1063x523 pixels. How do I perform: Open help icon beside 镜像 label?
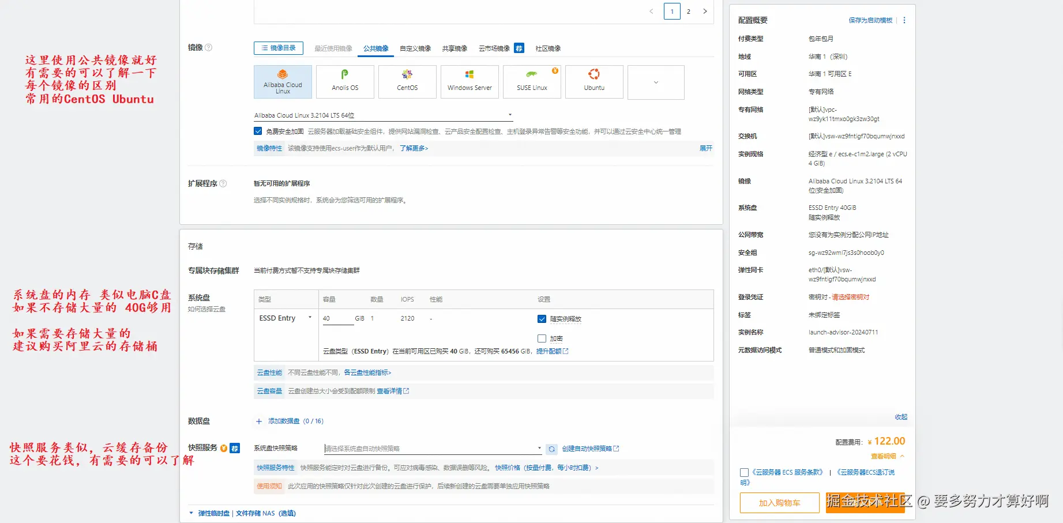pos(209,47)
